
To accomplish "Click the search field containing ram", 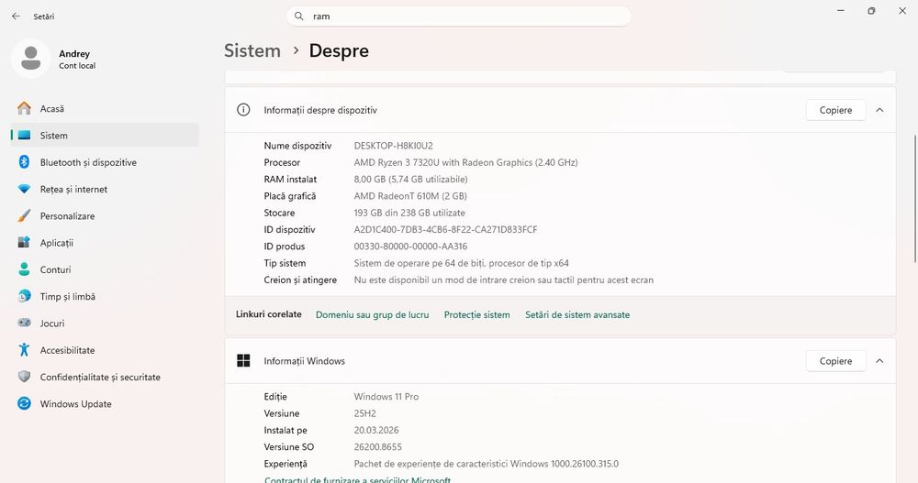I will tap(458, 16).
